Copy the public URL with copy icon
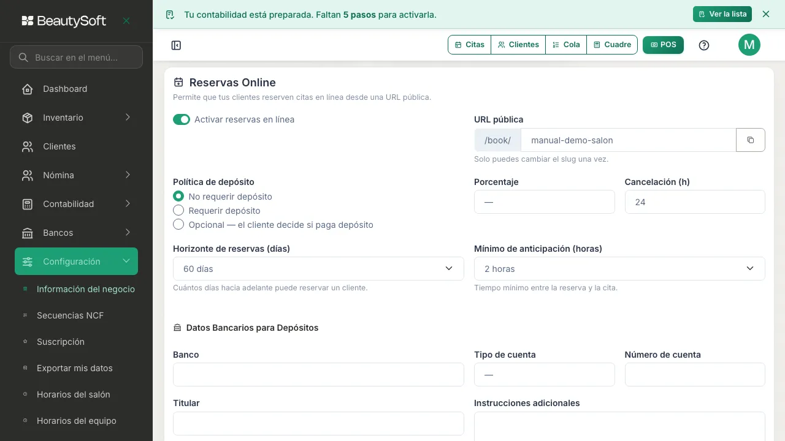 pos(751,140)
